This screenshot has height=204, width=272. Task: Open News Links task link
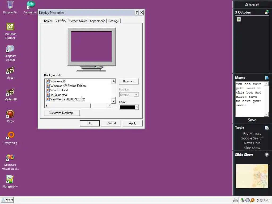(x=252, y=143)
